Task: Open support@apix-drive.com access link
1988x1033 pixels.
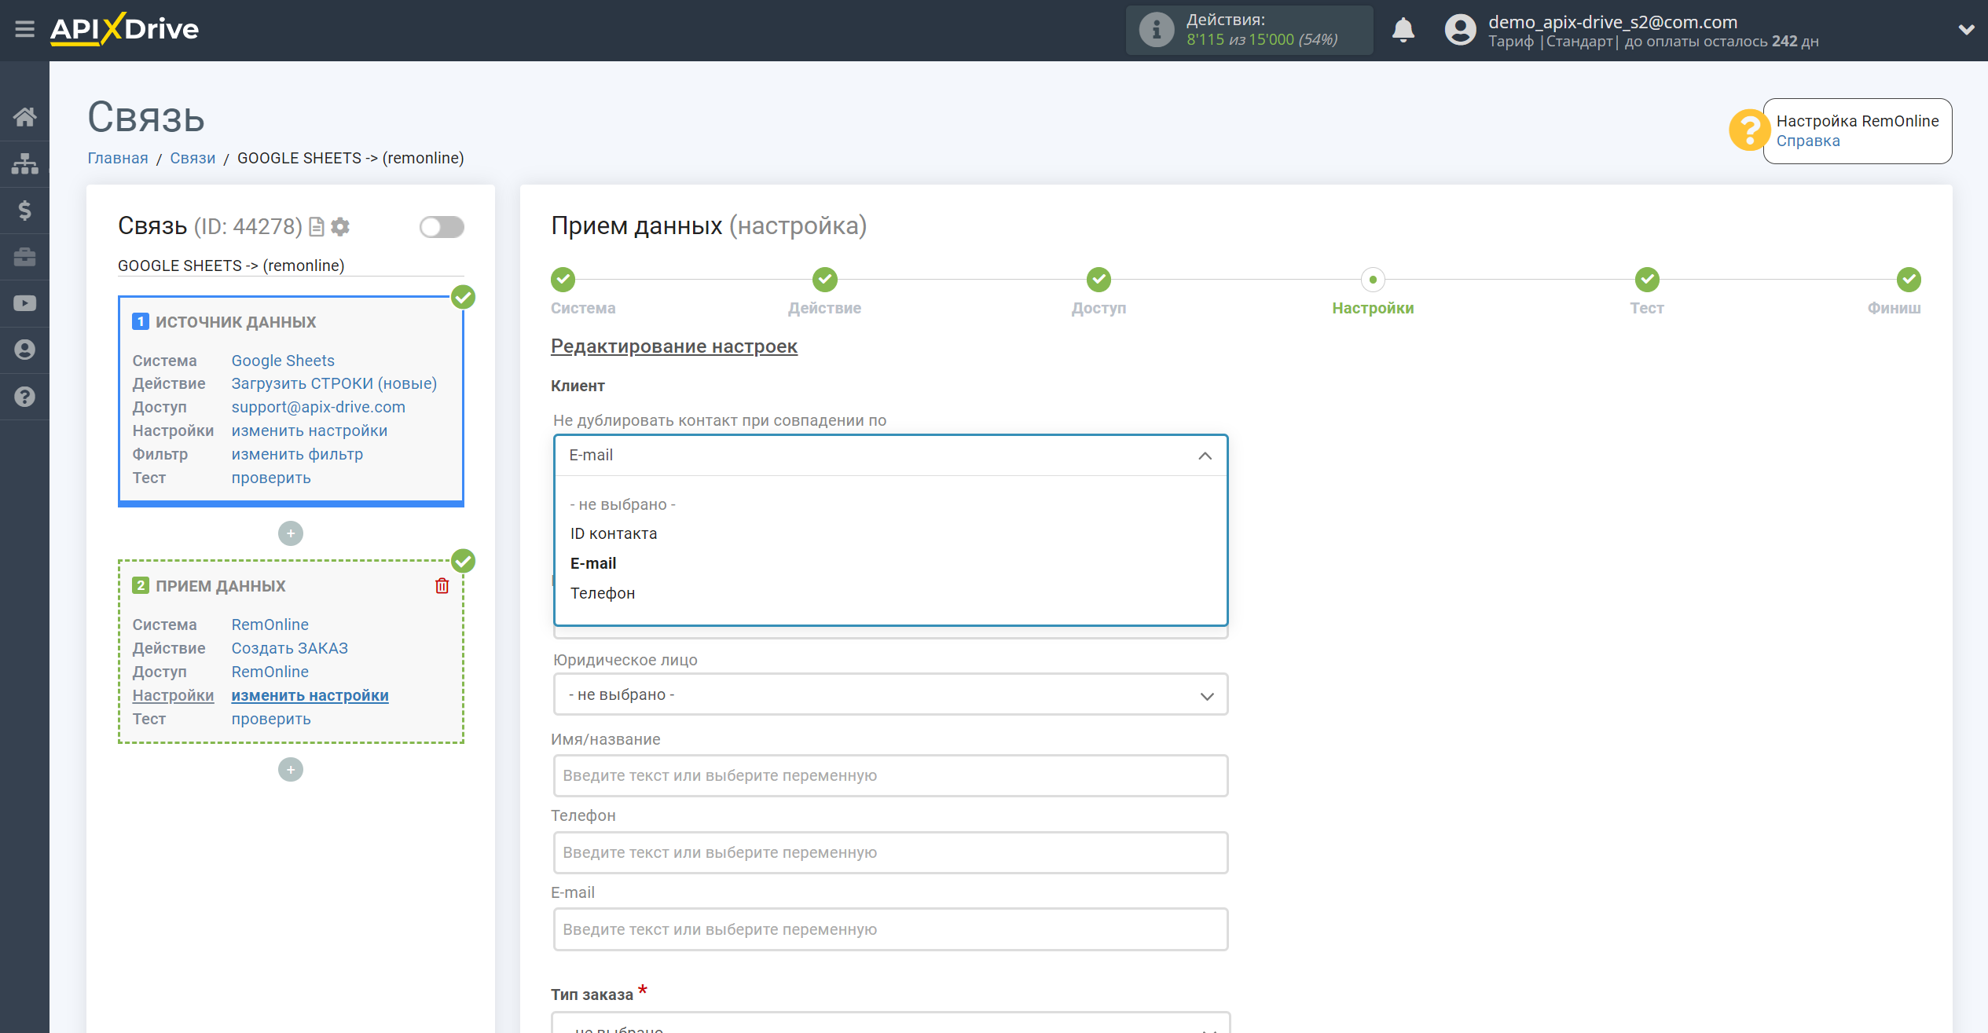Action: coord(318,407)
